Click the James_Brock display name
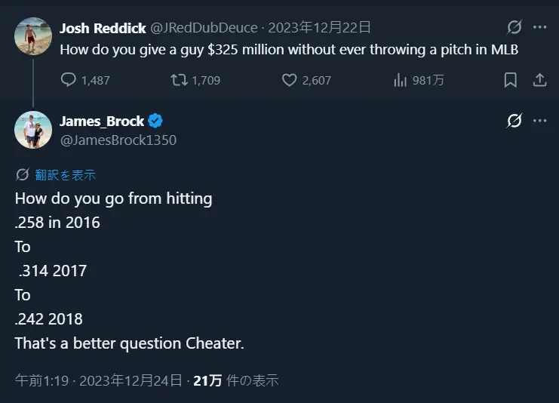Image resolution: width=559 pixels, height=403 pixels. click(102, 121)
